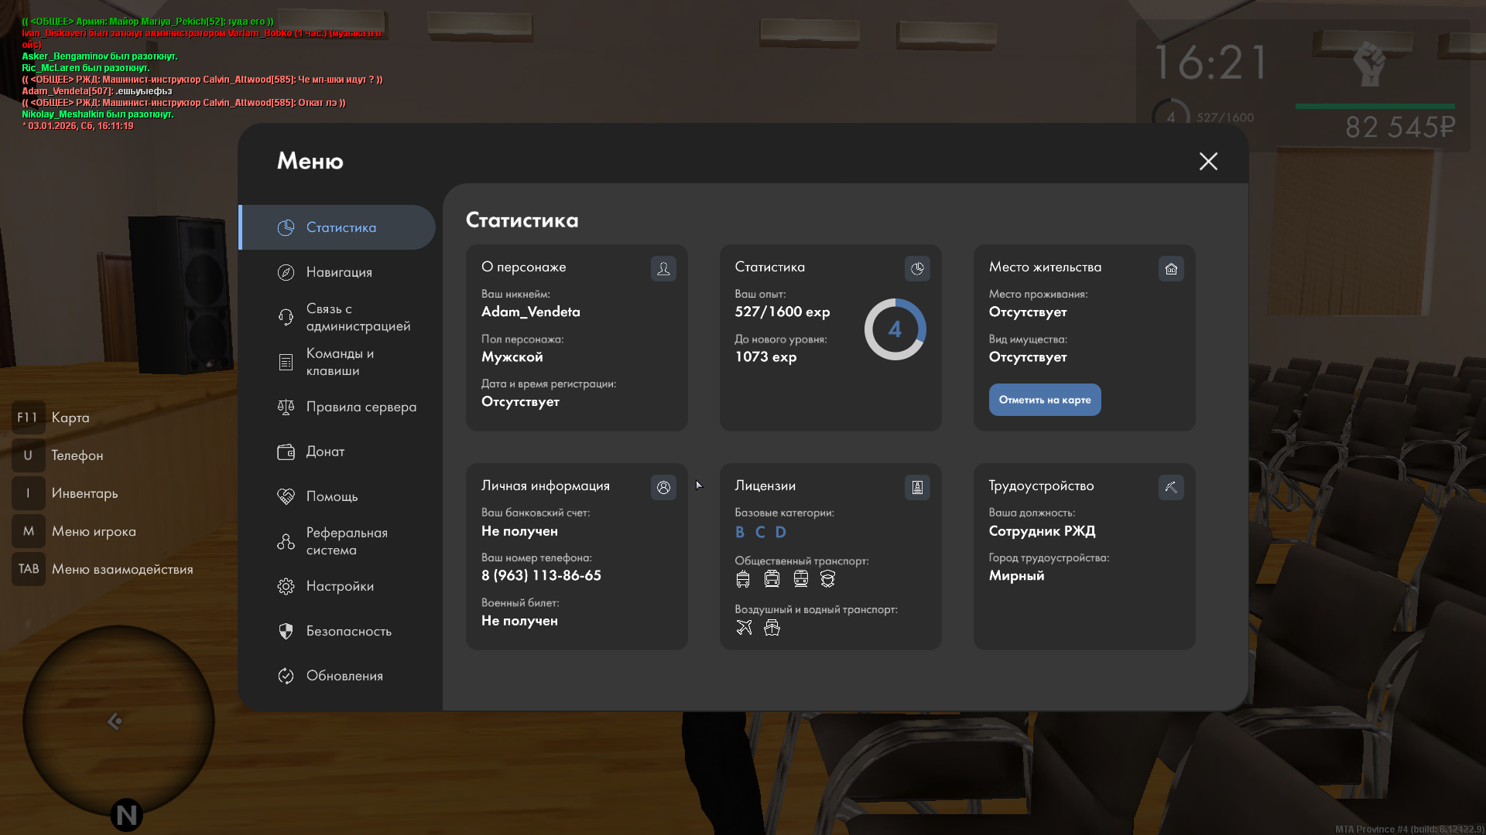Open the Навигация menu section

tap(339, 272)
